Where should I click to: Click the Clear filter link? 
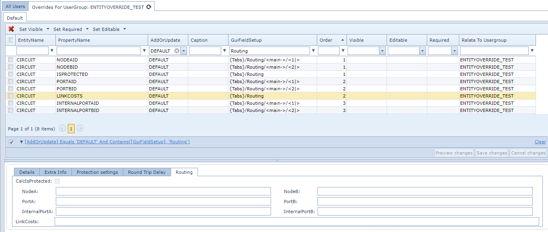[540, 142]
